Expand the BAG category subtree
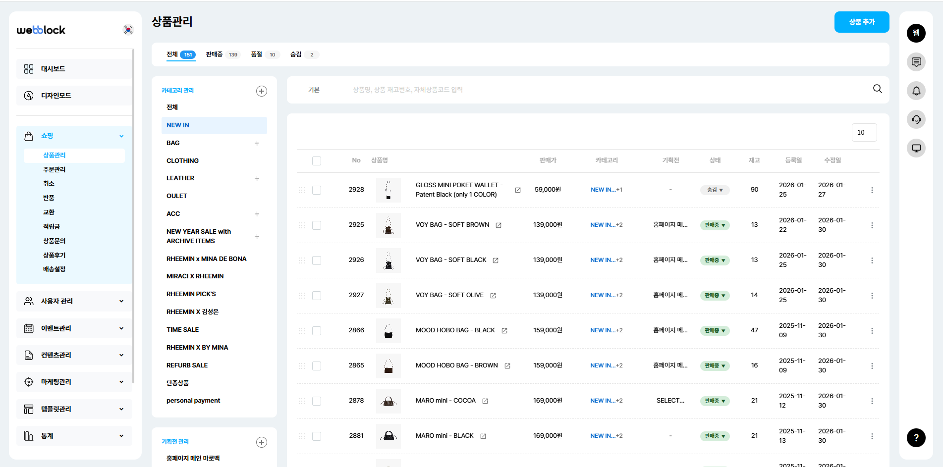Image resolution: width=943 pixels, height=467 pixels. point(257,143)
